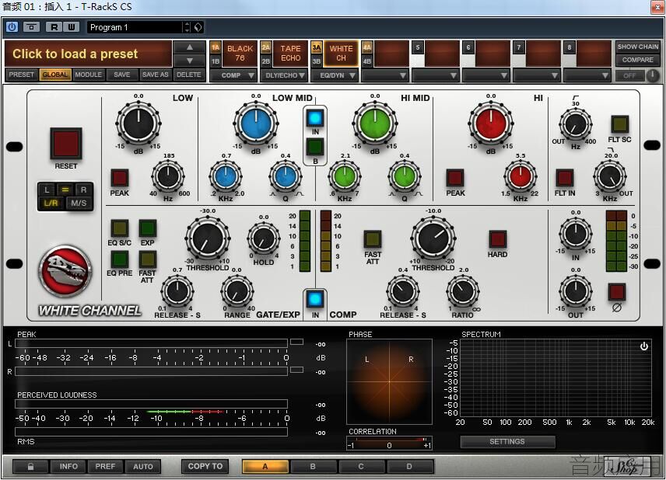Select slot 4A chain button
Image resolution: width=666 pixels, height=480 pixels.
[x=367, y=47]
